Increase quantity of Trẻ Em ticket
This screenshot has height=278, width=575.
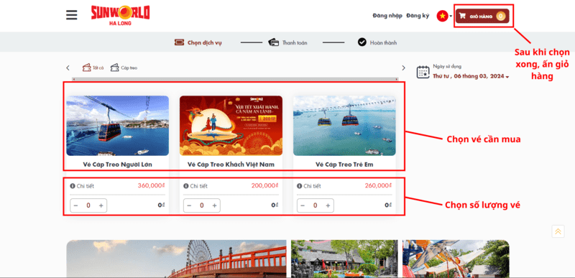pos(328,205)
